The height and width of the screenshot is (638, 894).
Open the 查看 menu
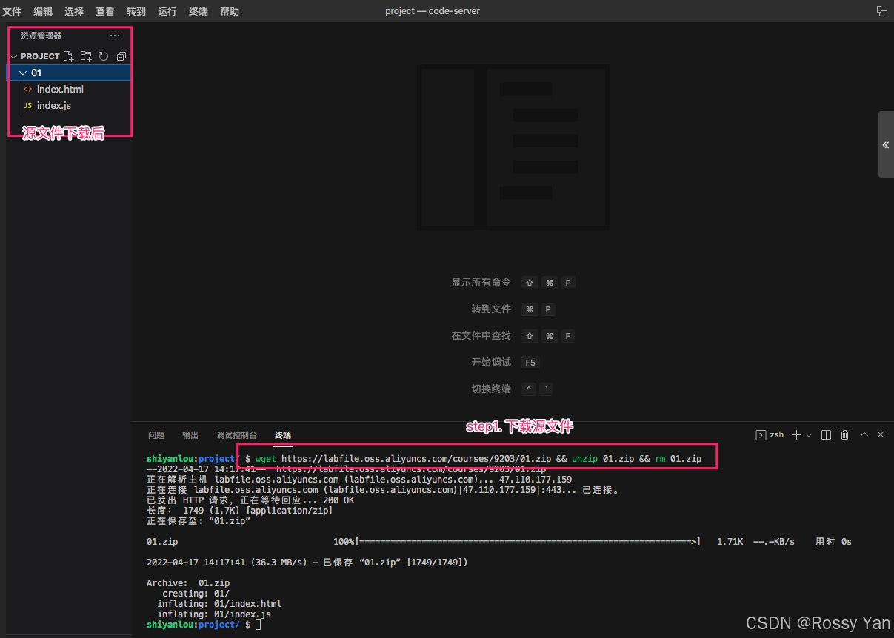tap(105, 11)
